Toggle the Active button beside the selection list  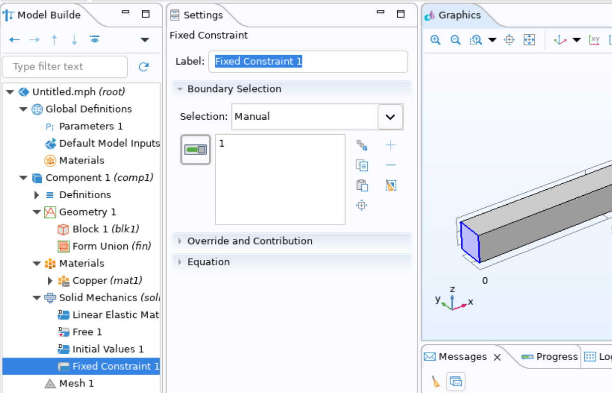[x=195, y=149]
